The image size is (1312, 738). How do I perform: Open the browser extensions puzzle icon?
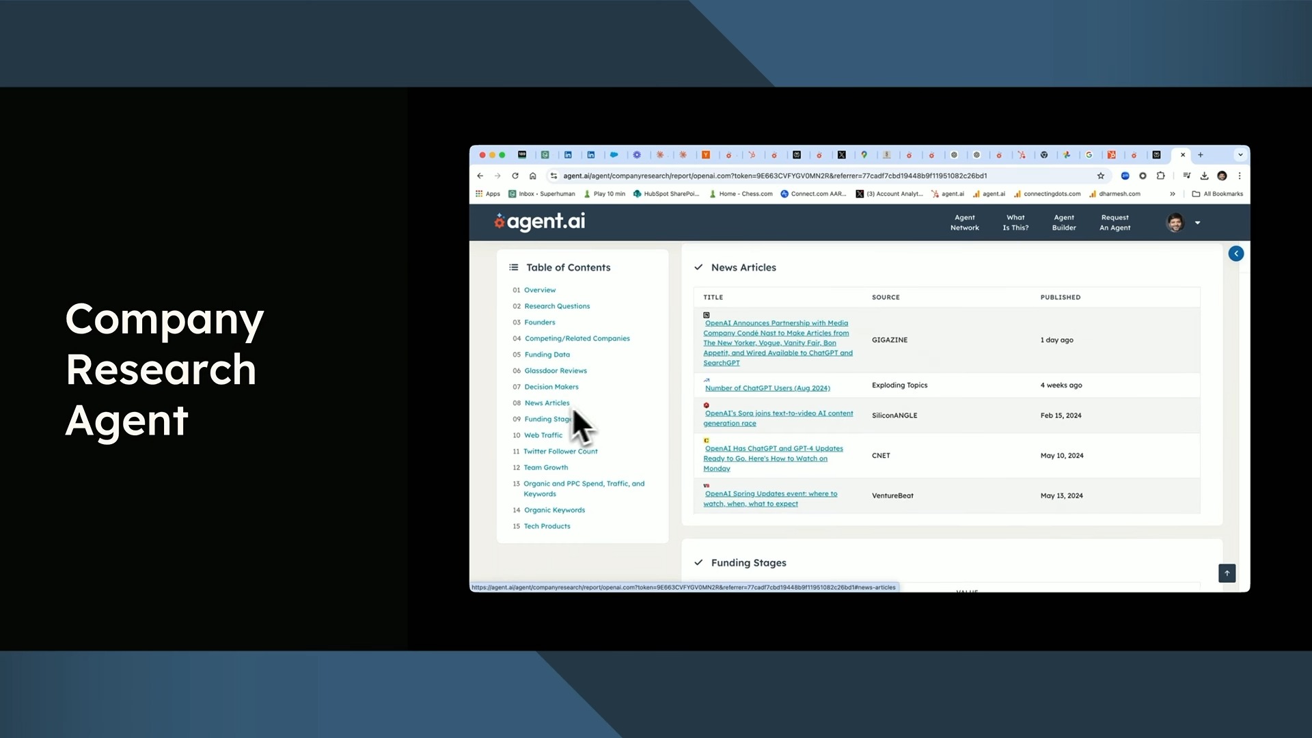tap(1160, 176)
